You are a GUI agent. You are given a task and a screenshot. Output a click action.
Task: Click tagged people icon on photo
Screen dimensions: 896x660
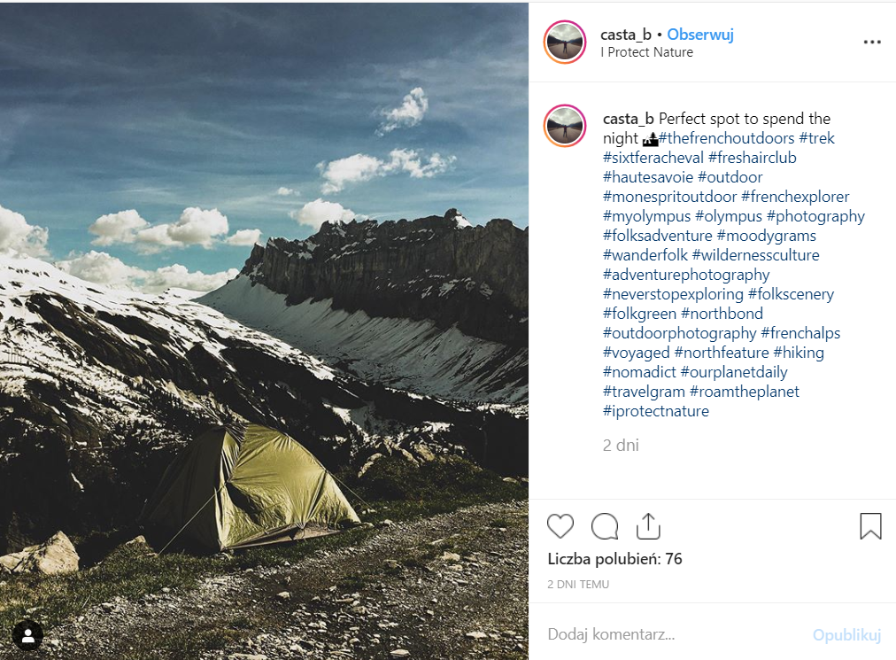coord(28,635)
